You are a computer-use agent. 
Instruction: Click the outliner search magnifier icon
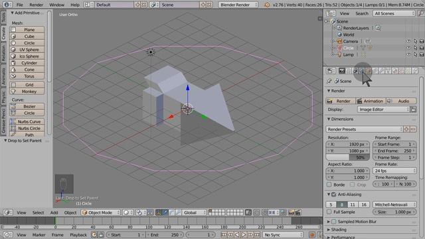coord(420,13)
